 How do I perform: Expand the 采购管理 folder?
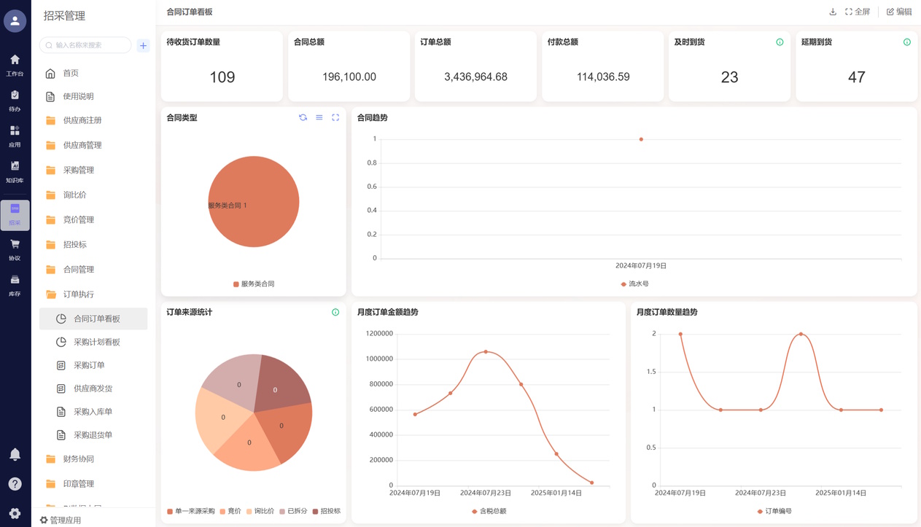point(79,170)
